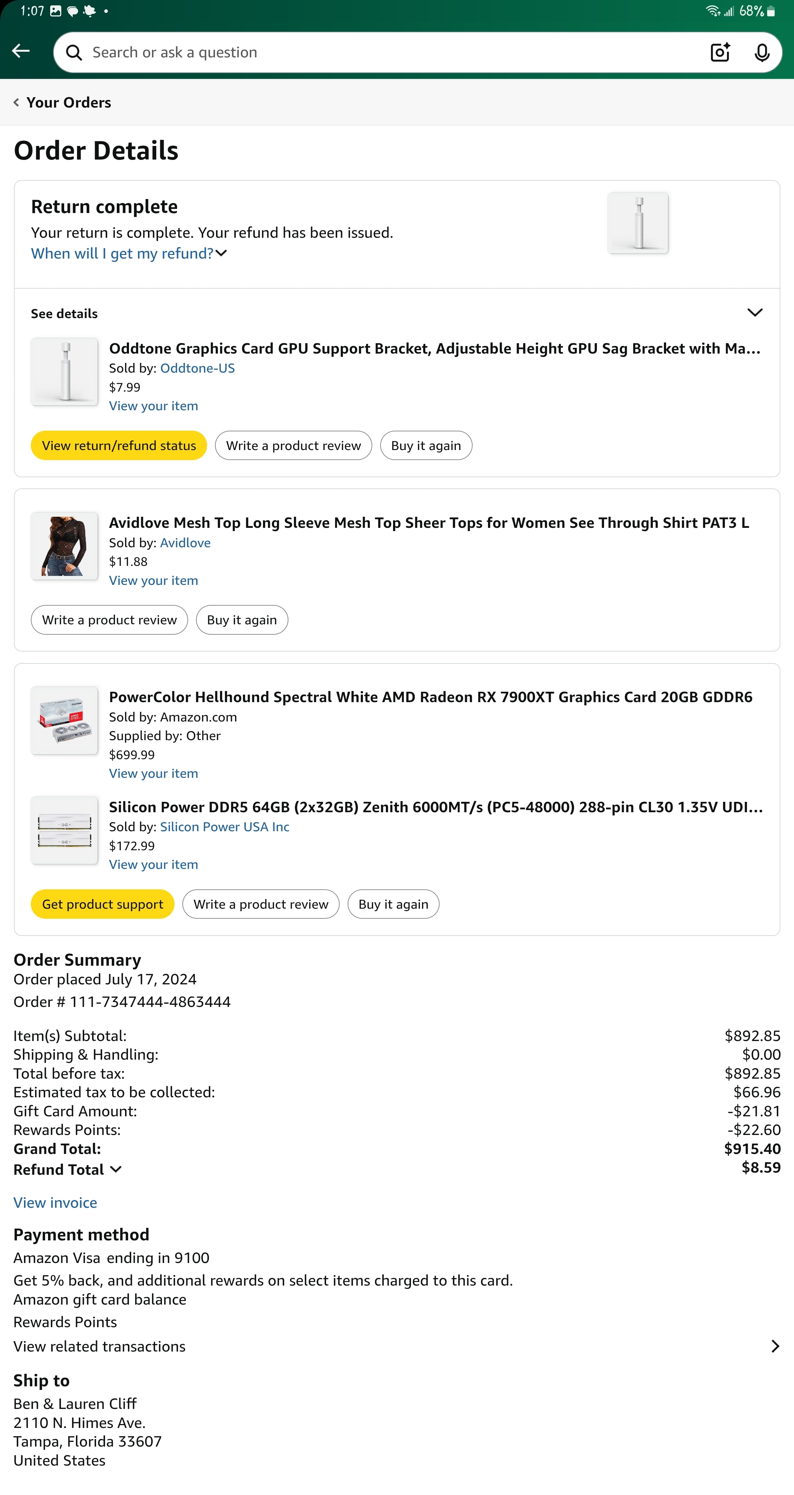This screenshot has width=794, height=1495.
Task: Open the GPU support bracket thumbnail
Action: point(64,372)
